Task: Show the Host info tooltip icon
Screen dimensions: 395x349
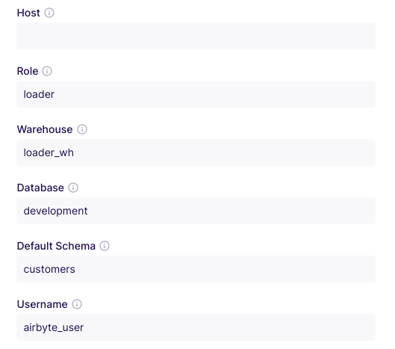Action: point(49,13)
